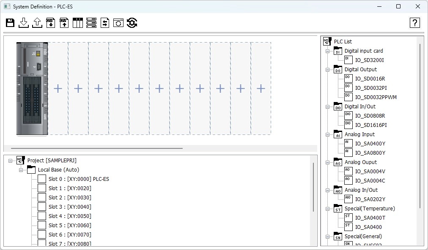Screen dimensions: 428x250
Task: Add module in slot immediately beside CPU
Action: pyautogui.click(x=58, y=89)
